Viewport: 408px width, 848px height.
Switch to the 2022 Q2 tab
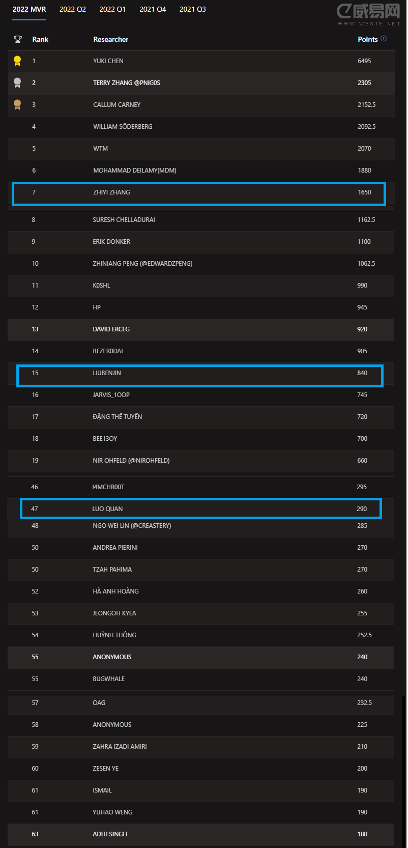(x=73, y=10)
